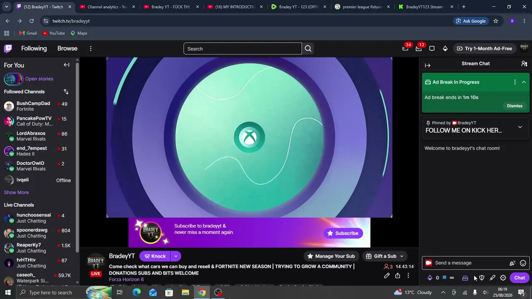Collapse the Stream Chat panel
This screenshot has width=532, height=299.
coord(428,65)
